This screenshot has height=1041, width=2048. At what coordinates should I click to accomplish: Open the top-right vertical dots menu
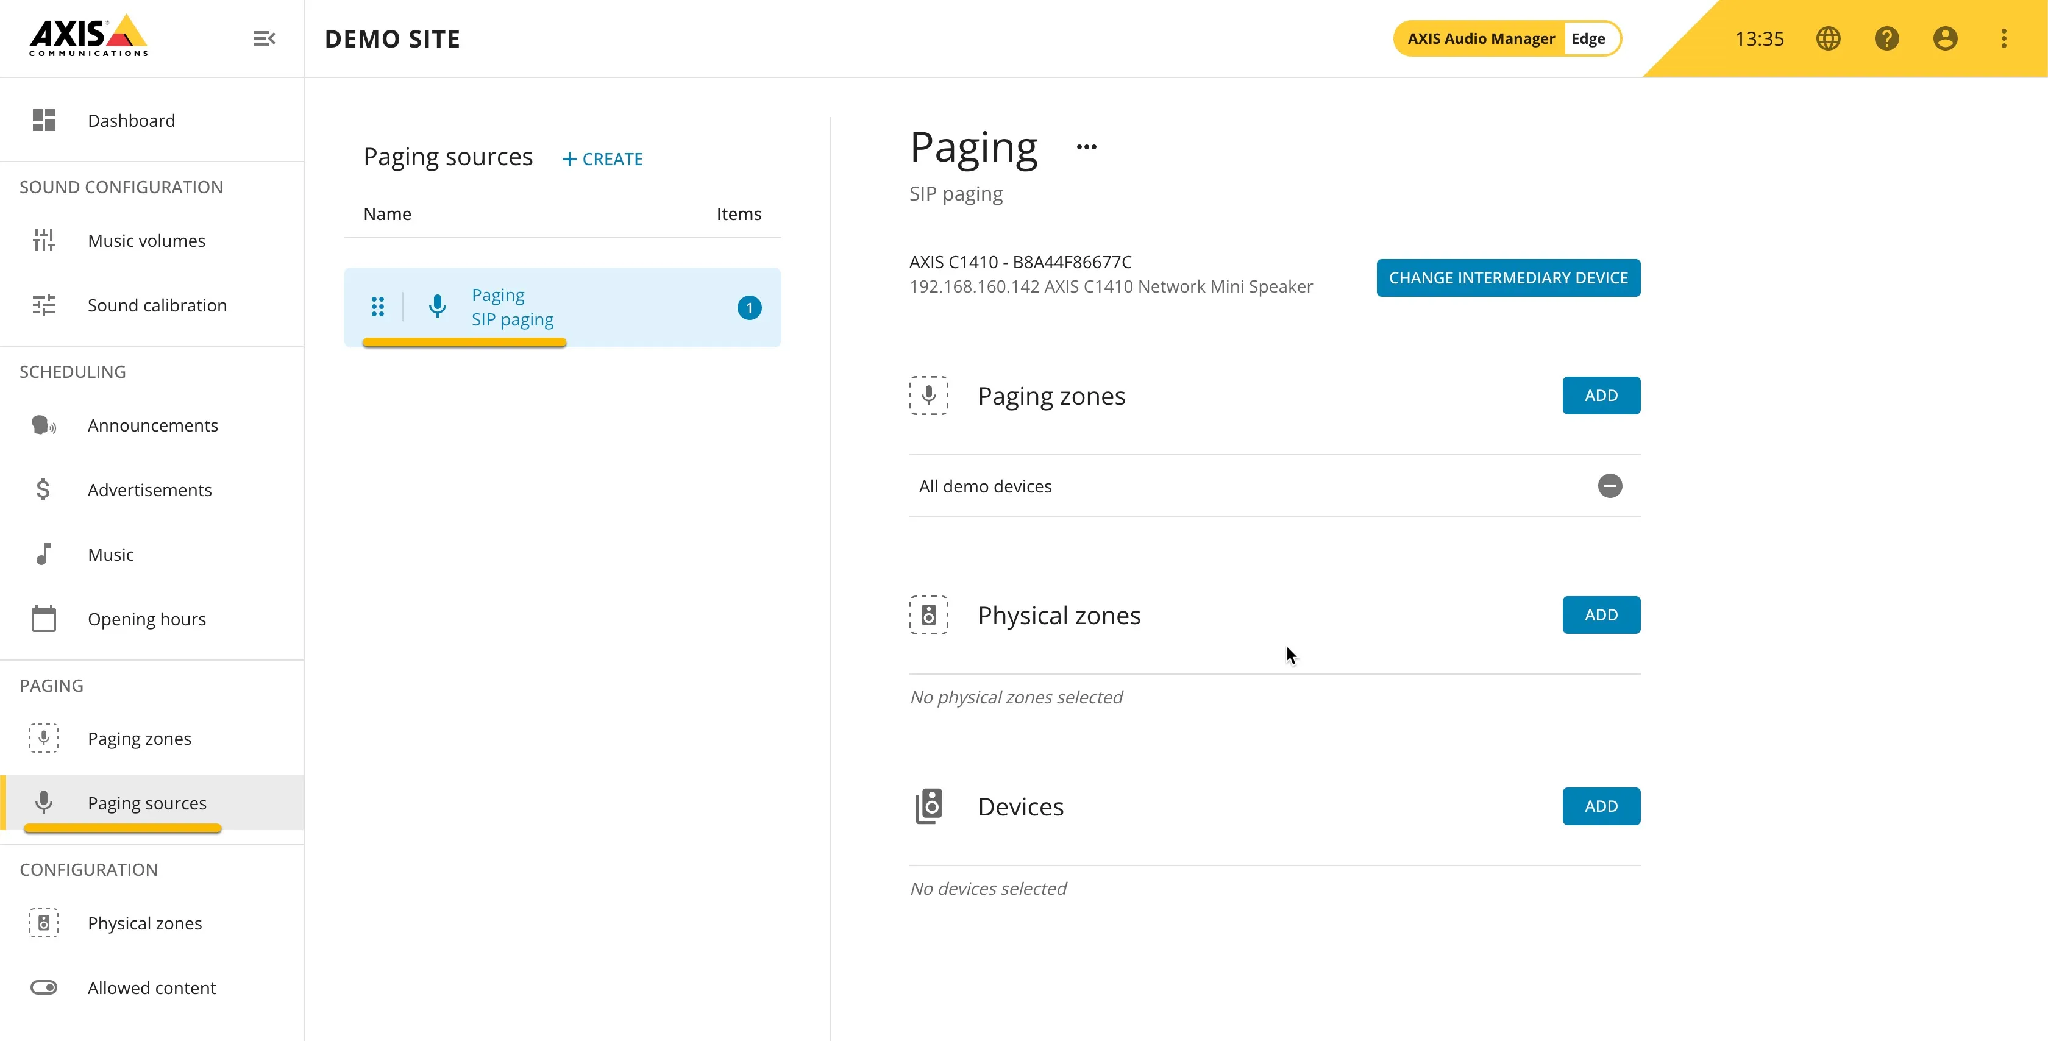(x=2004, y=38)
